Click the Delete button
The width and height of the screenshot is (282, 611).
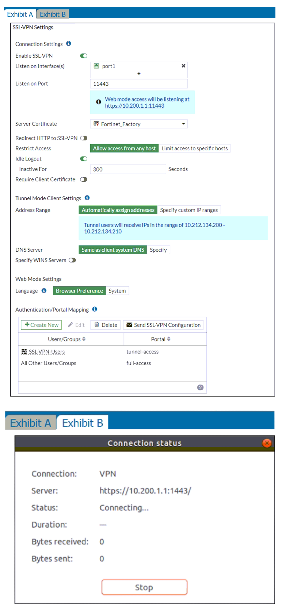106,325
